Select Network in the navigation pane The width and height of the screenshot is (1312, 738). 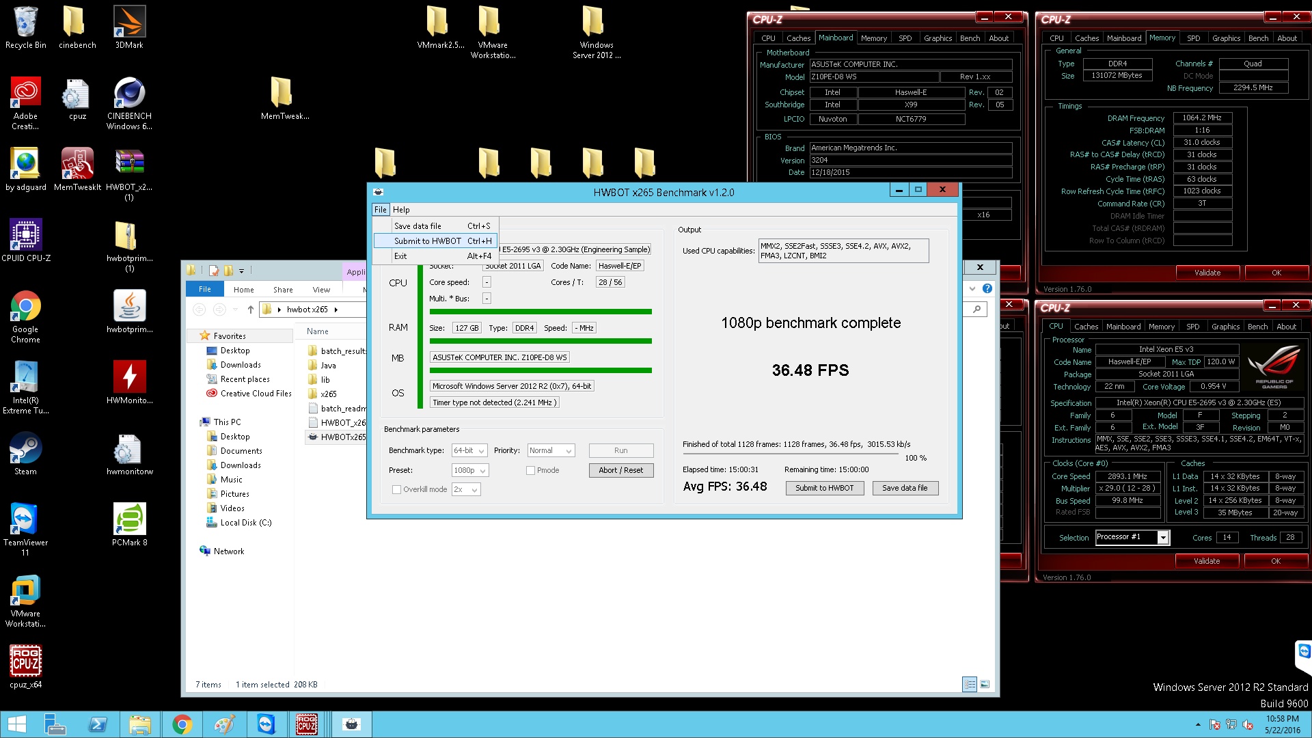228,551
